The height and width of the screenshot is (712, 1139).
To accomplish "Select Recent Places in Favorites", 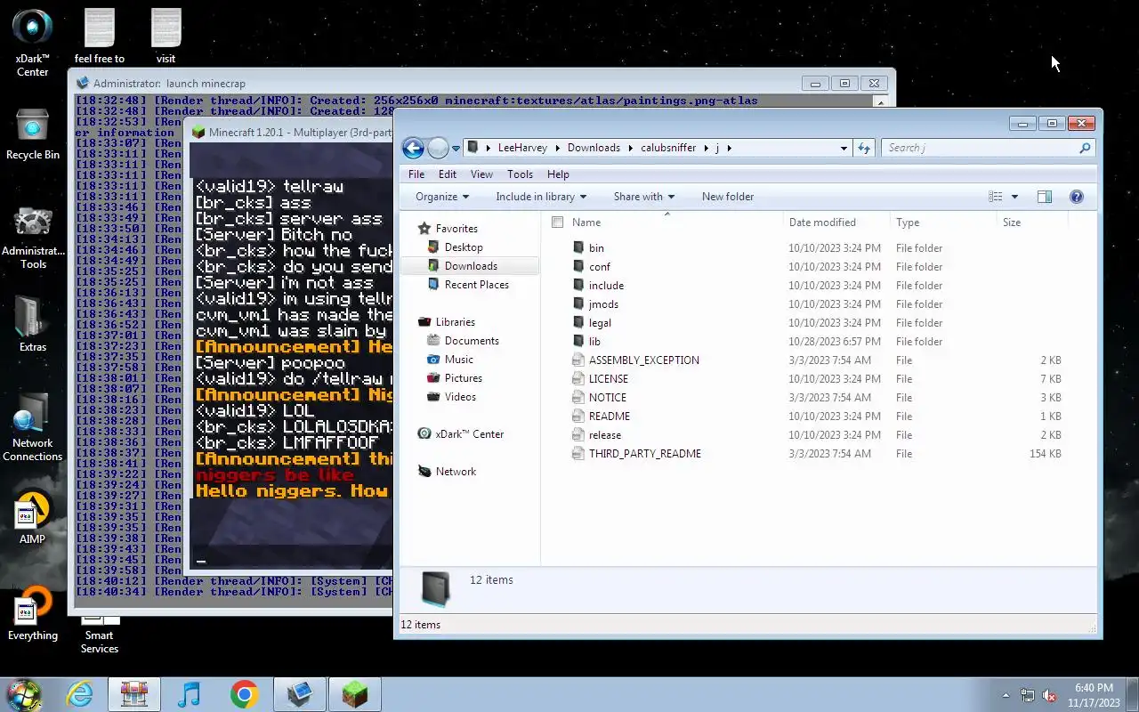I will coord(476,285).
